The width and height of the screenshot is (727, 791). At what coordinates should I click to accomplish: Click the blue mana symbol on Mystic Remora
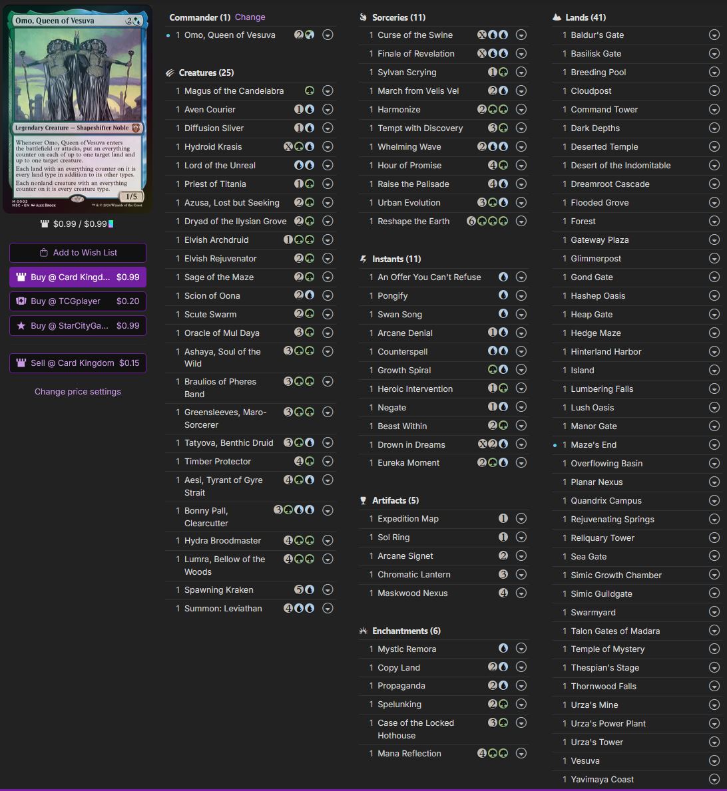503,649
